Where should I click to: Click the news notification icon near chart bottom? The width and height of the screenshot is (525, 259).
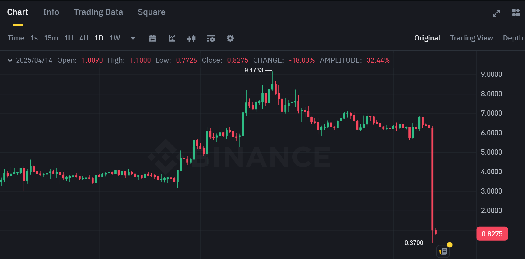pyautogui.click(x=443, y=251)
